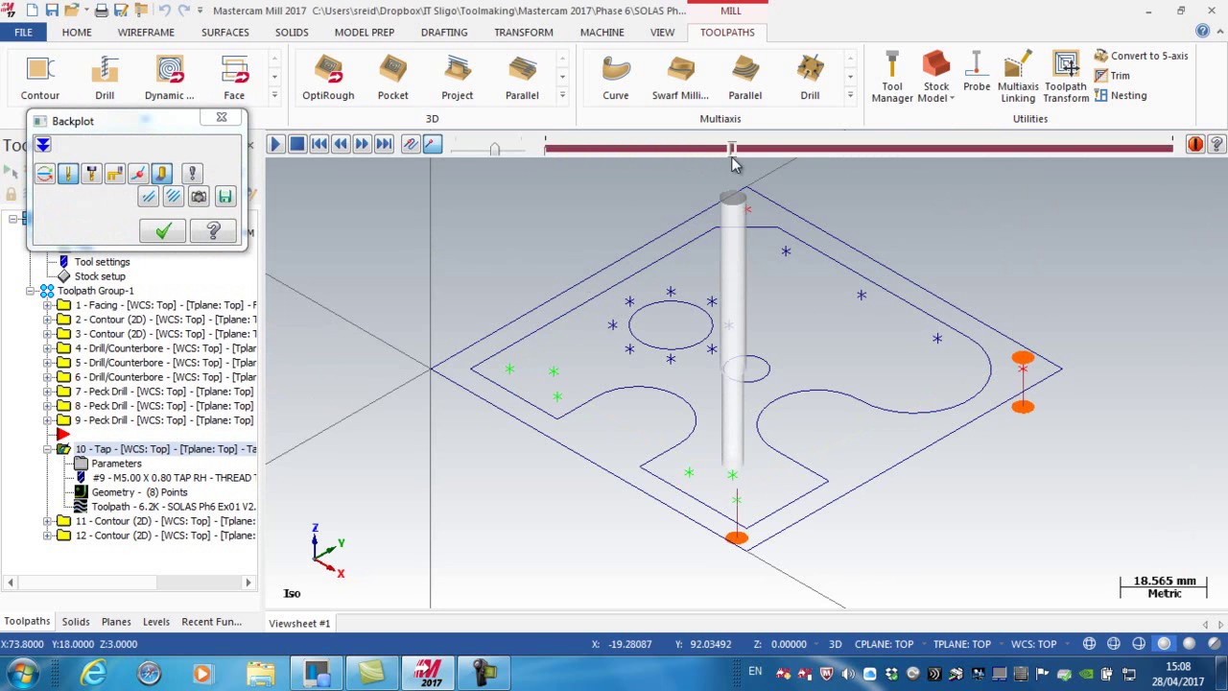
Task: Toggle run mode in backplot controls
Action: (432, 144)
